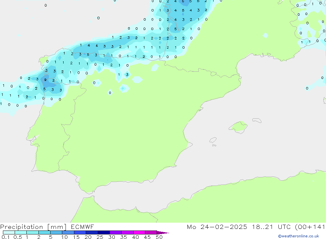Select the 10–15 mm legend color swatch
The image size is (326, 239).
click(68, 232)
